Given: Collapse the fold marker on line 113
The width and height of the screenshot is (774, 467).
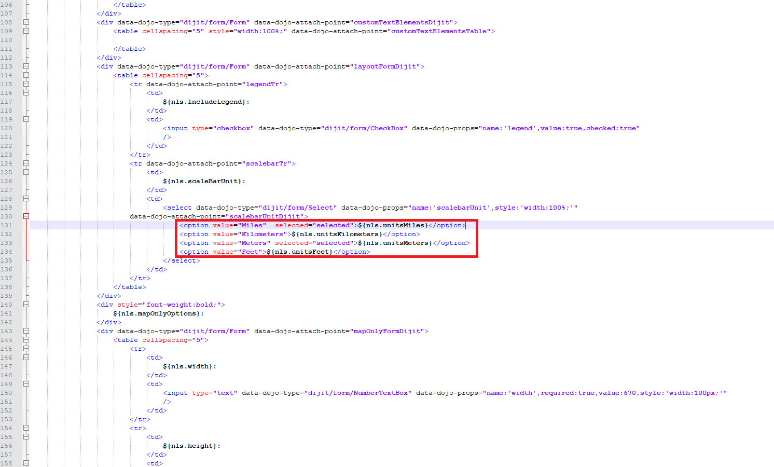Looking at the screenshot, I should (26, 66).
